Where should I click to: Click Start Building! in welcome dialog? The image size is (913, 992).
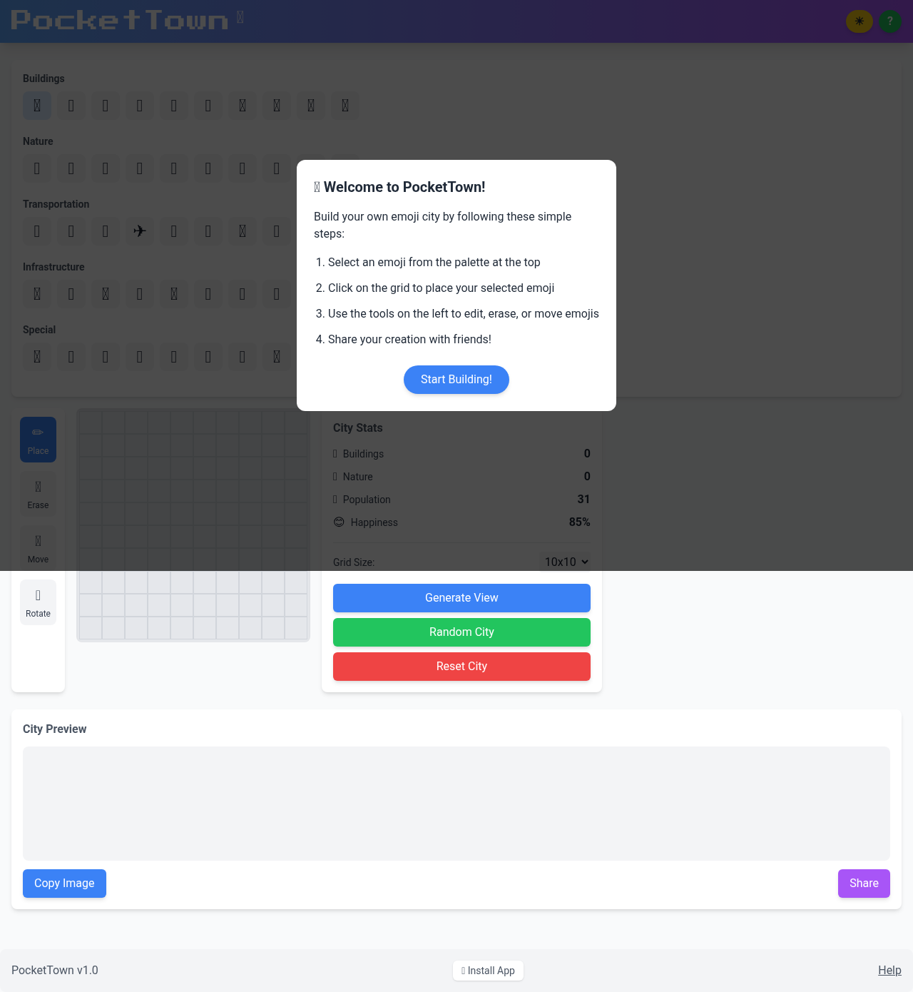coord(456,380)
